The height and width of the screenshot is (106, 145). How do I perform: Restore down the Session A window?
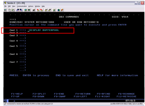tap(139, 3)
